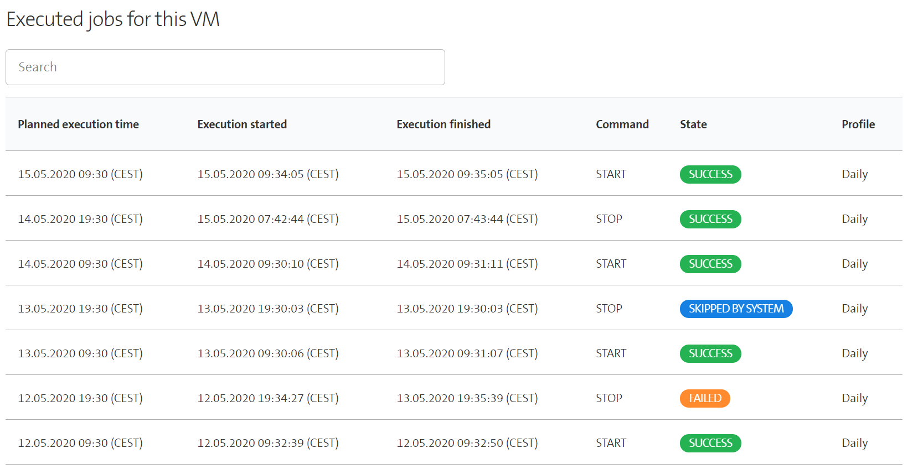The width and height of the screenshot is (913, 469).
Task: Click SUCCESS badge for 12.05.2020 09:30 job
Action: (710, 443)
